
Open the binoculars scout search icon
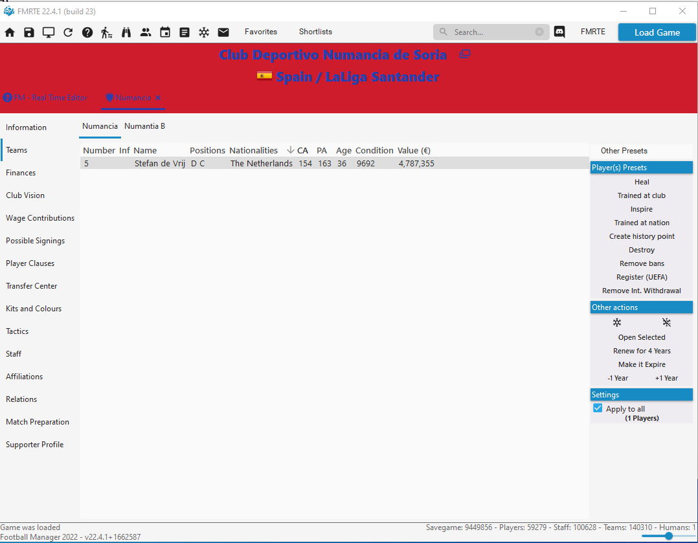(x=126, y=32)
